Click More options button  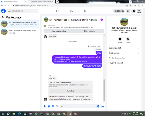pos(90,31)
